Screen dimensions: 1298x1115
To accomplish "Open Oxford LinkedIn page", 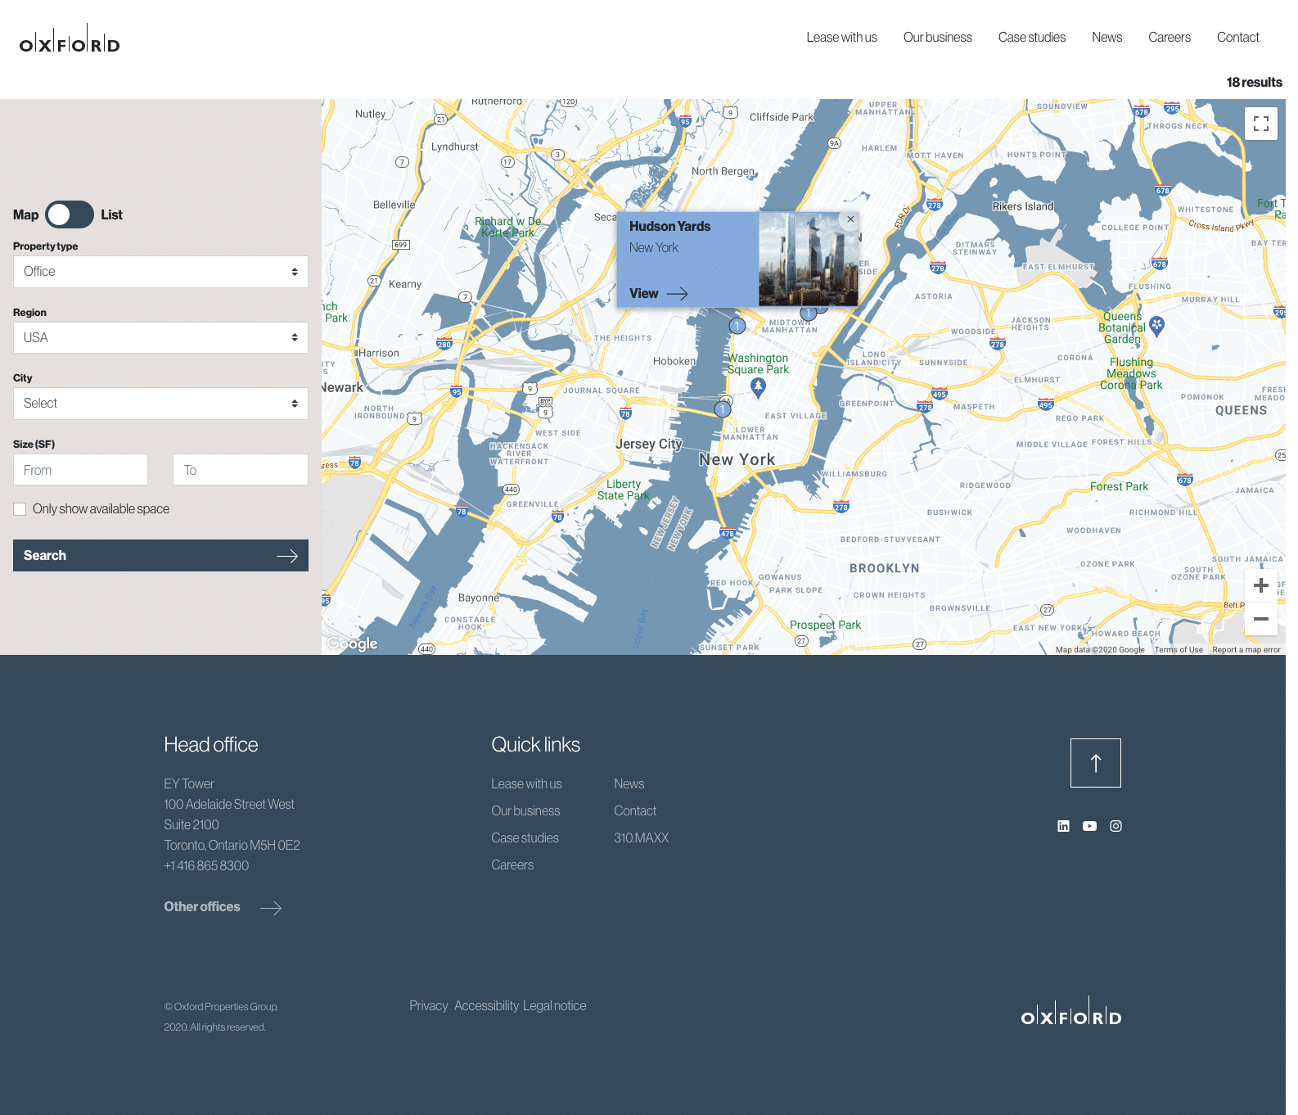I will pyautogui.click(x=1063, y=826).
